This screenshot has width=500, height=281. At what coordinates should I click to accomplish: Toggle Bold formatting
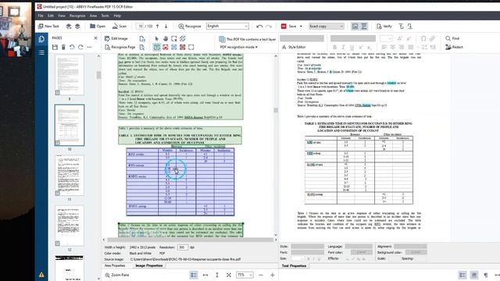click(x=334, y=47)
